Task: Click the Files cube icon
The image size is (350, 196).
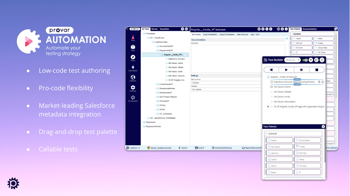Action: 133,48
